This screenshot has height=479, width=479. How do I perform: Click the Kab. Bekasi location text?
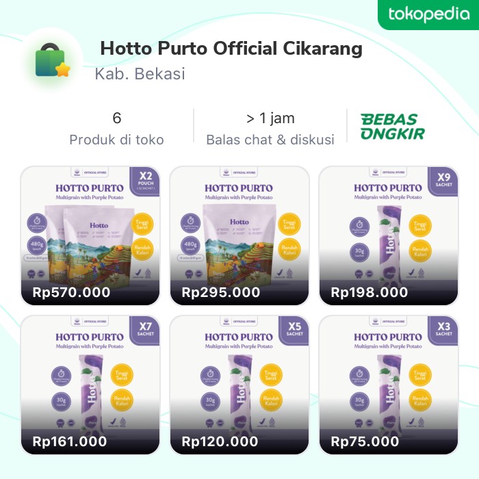click(x=140, y=74)
